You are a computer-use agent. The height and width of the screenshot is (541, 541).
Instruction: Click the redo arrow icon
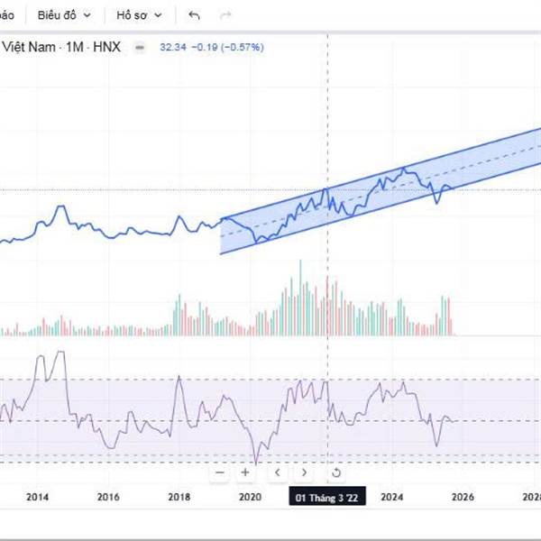[x=225, y=15]
